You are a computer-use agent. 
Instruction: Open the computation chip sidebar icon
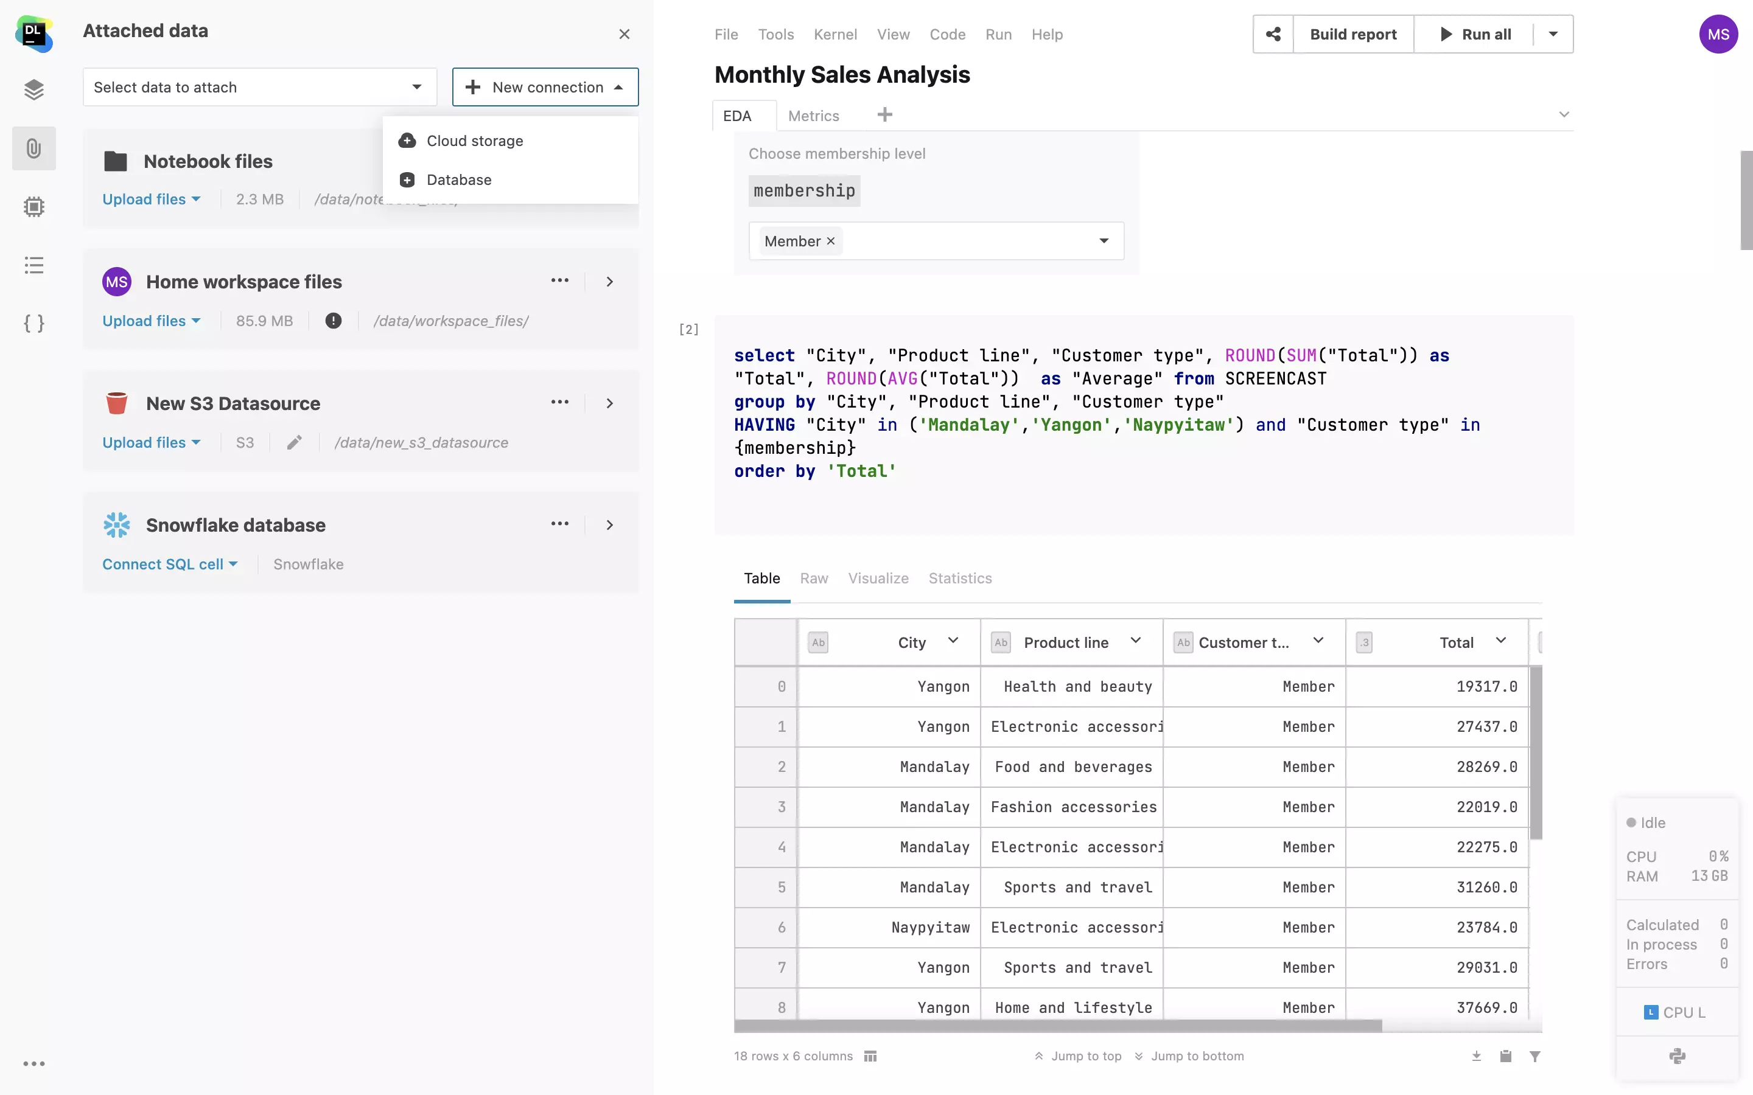pos(33,207)
